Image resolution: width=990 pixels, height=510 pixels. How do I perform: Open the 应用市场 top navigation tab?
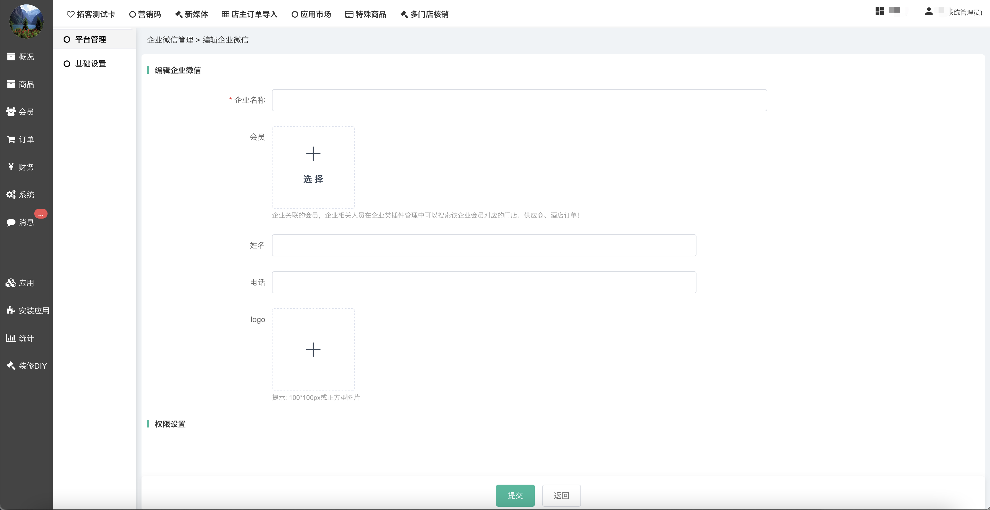[311, 15]
